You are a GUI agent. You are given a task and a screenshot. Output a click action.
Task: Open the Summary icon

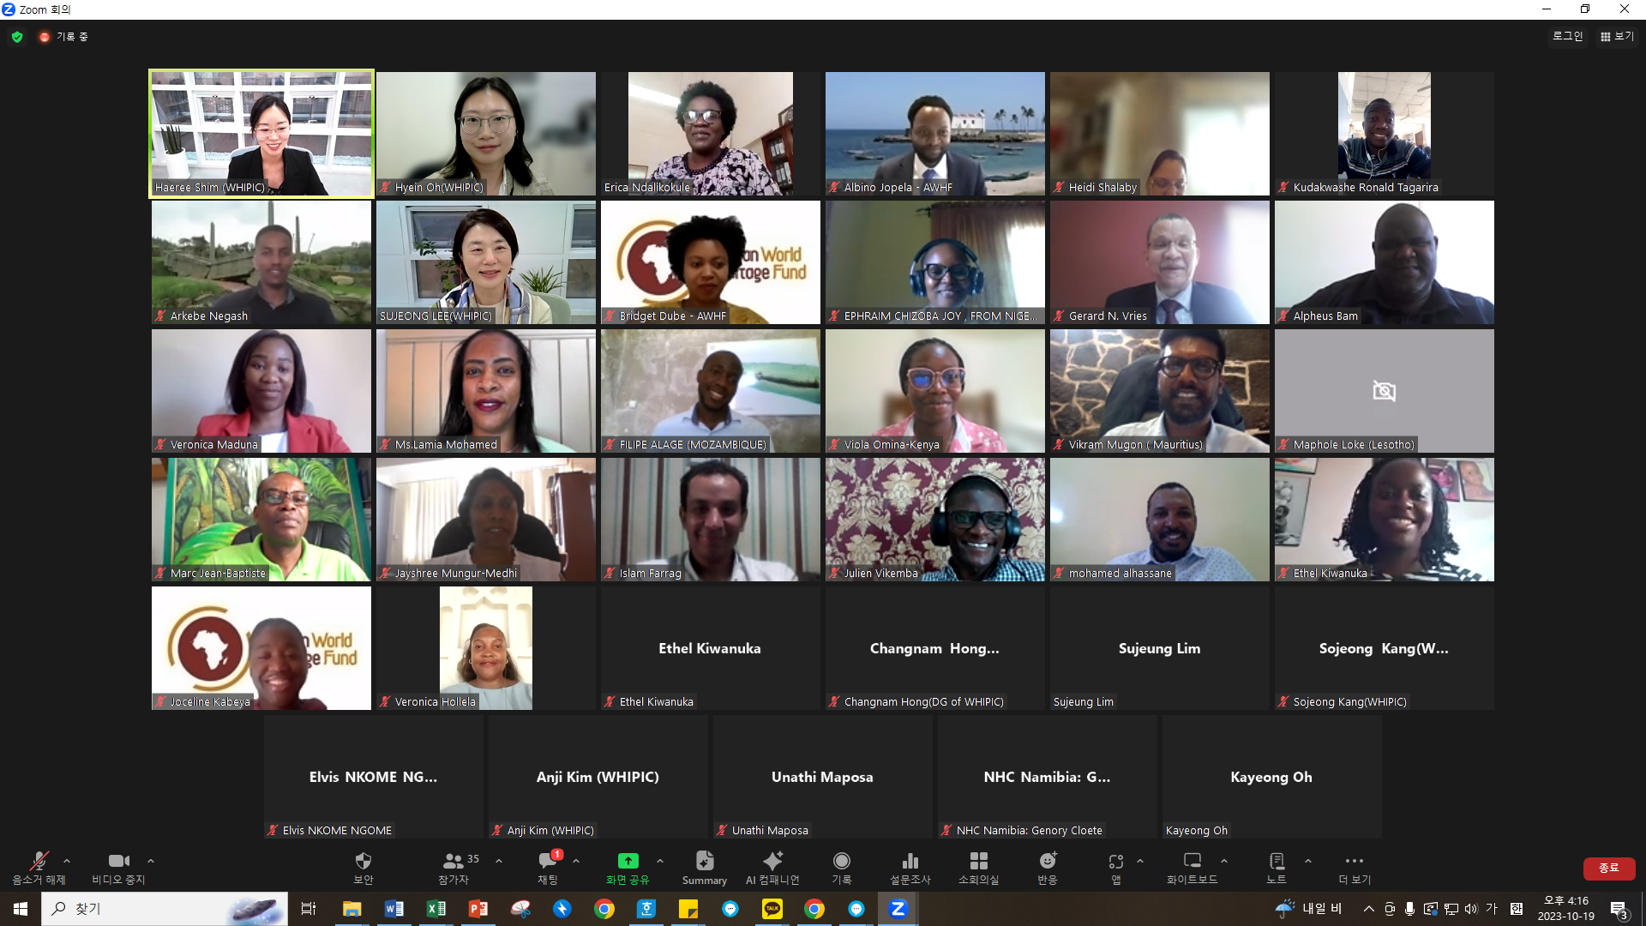704,861
